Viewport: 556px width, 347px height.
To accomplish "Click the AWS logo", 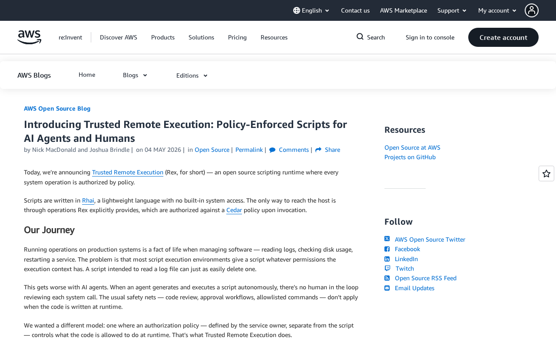I will tap(29, 37).
